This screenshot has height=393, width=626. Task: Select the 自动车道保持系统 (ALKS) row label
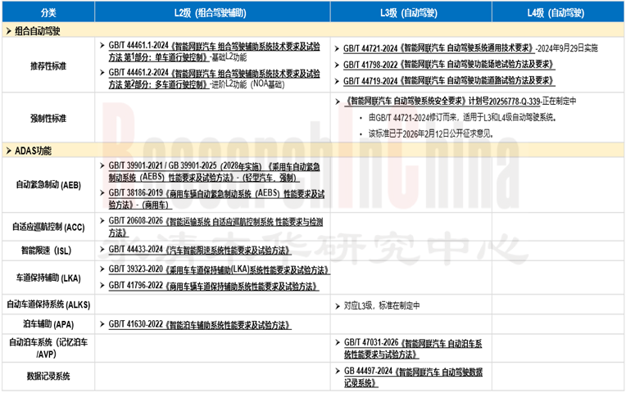click(x=48, y=305)
